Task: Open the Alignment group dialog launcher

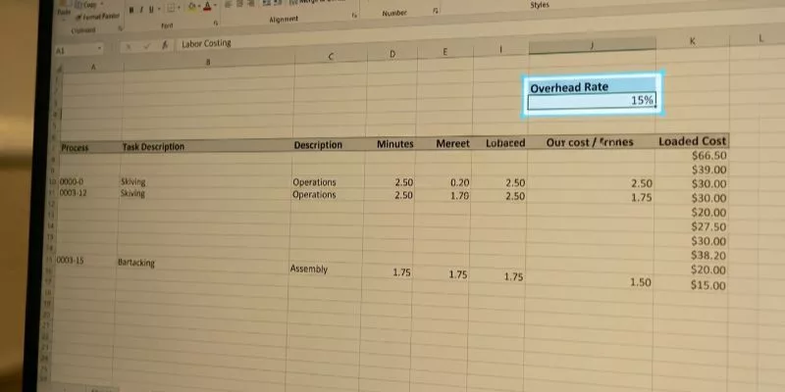Action: [354, 16]
